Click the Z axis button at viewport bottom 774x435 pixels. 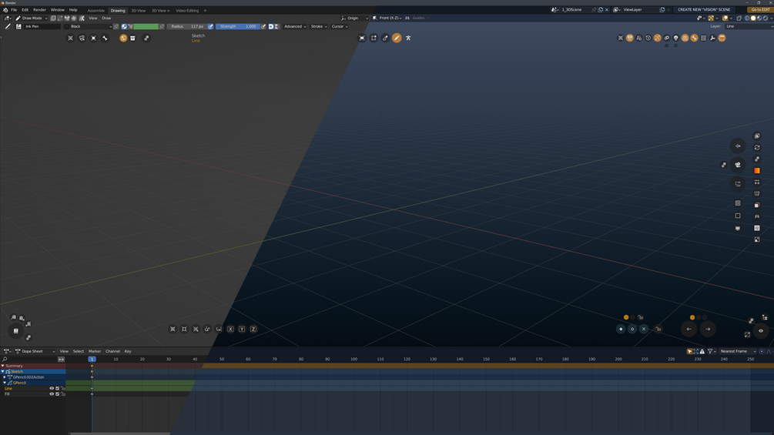coord(253,329)
